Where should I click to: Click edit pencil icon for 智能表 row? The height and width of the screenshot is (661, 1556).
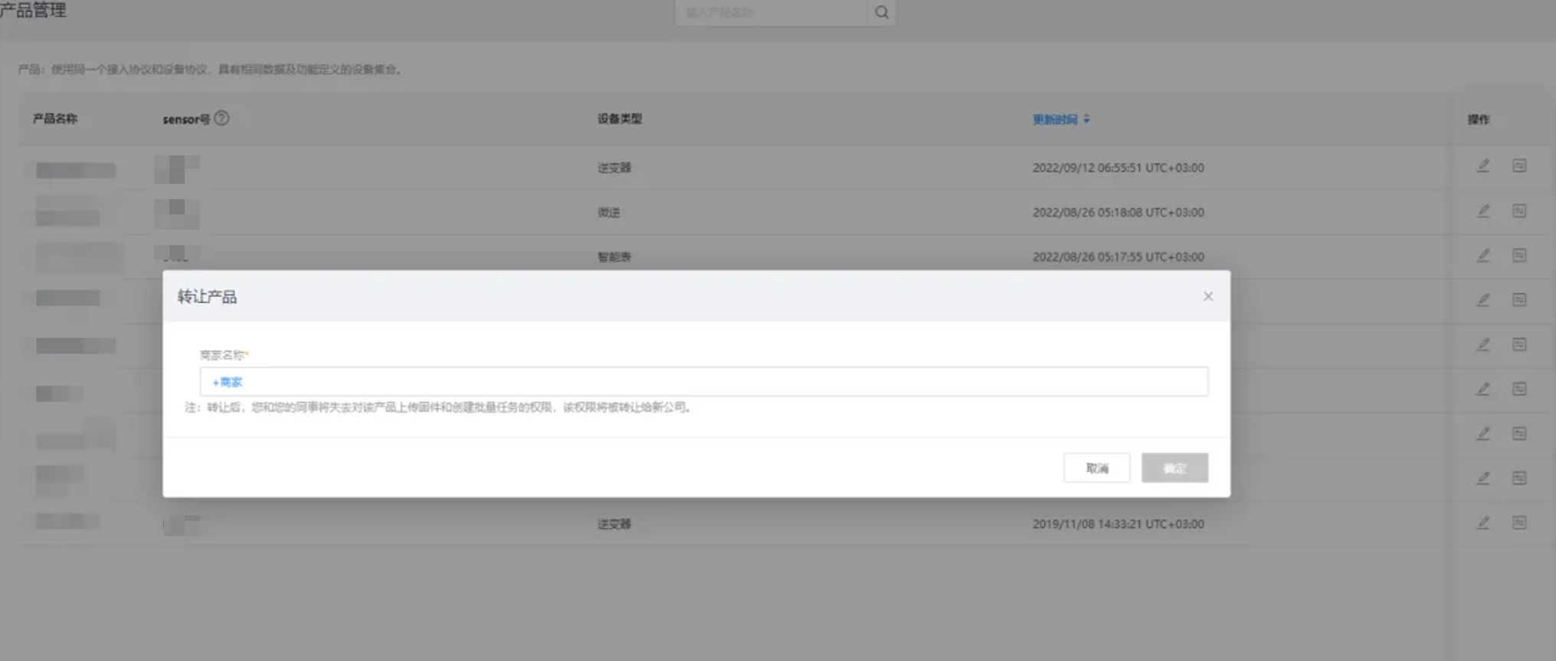1483,256
